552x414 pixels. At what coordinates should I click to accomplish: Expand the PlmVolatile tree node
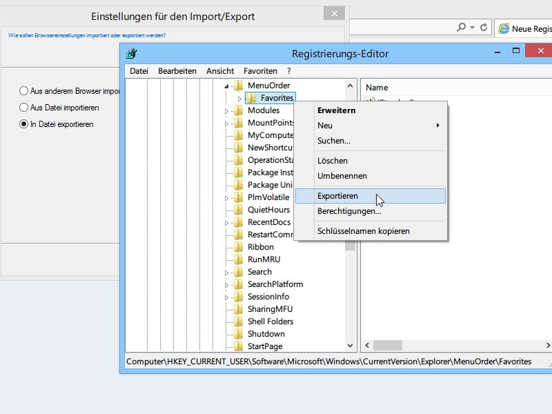[x=226, y=198]
